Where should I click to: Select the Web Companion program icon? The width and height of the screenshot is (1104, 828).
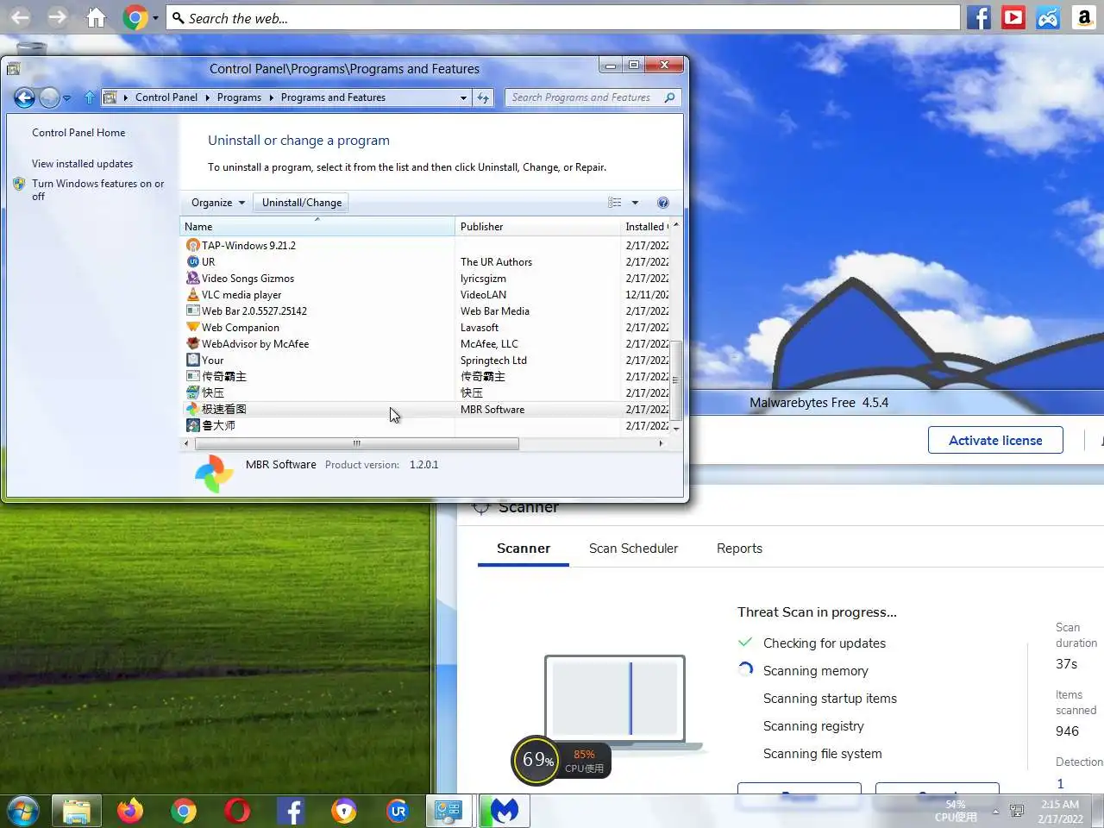pos(193,328)
